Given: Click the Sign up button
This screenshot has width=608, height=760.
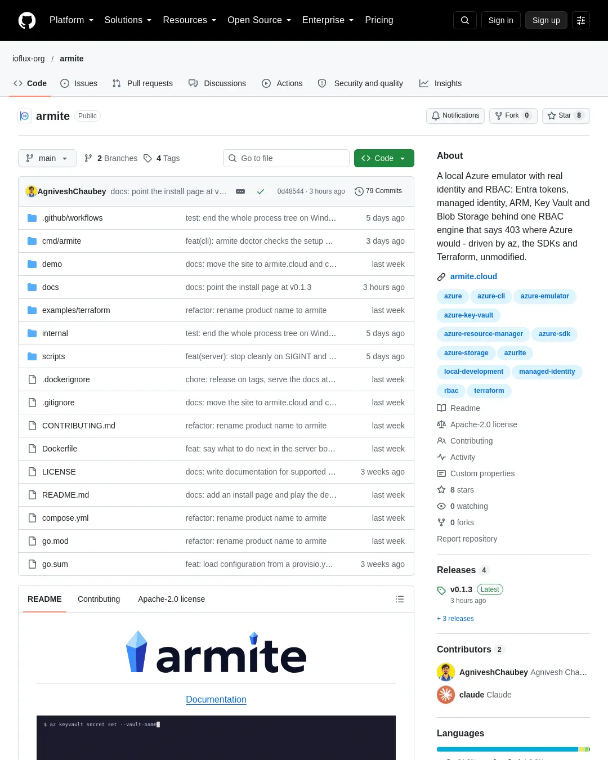Looking at the screenshot, I should click(546, 20).
